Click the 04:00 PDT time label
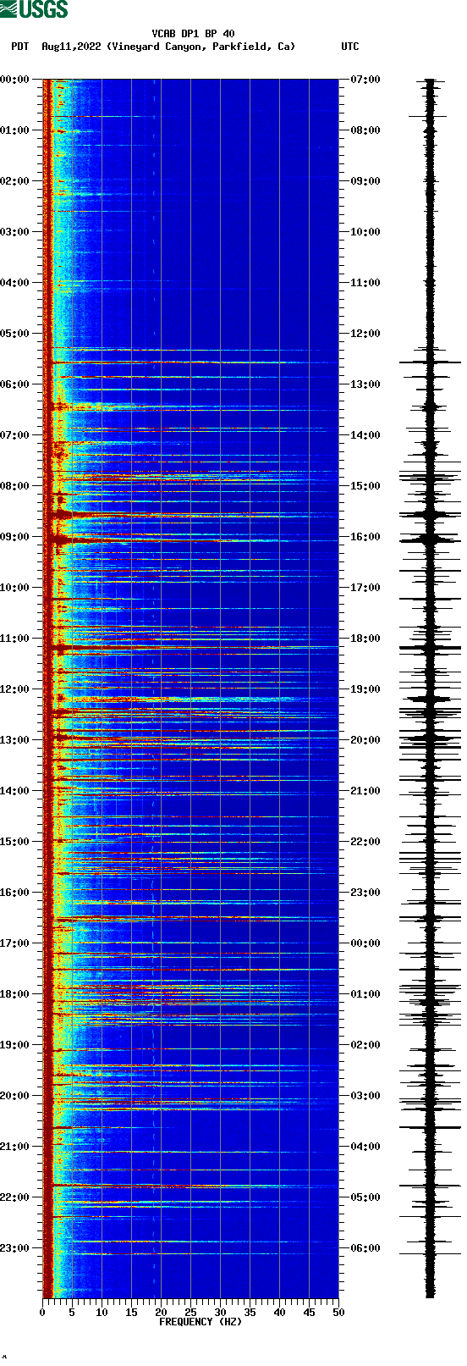The width and height of the screenshot is (467, 1366). tap(14, 283)
